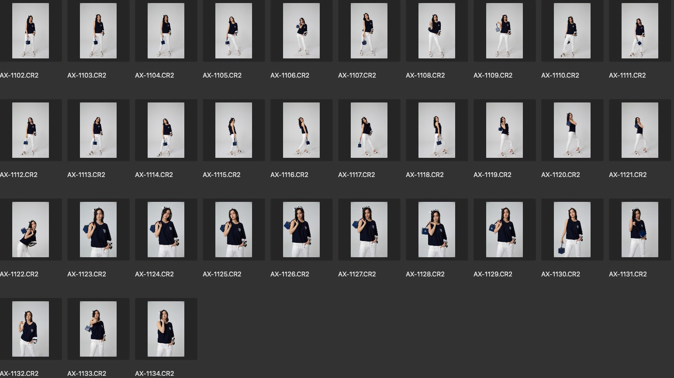
Task: Click the AX-1122.CR2 leaning-pose thumbnail
Action: click(x=31, y=230)
